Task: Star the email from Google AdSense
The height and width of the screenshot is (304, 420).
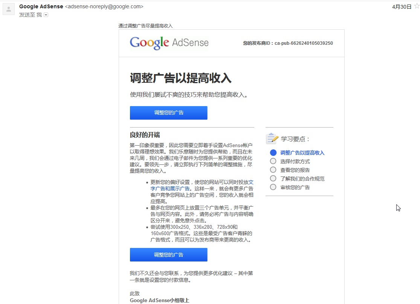Action: pos(417,6)
